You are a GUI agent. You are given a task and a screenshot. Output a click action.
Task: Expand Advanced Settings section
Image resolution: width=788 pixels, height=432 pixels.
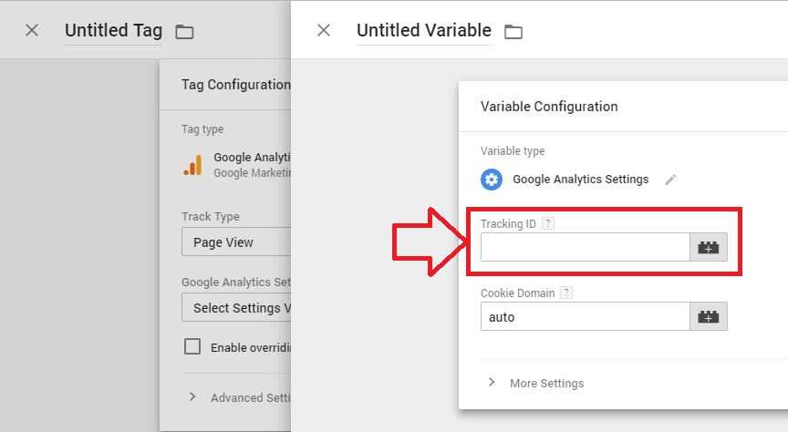(240, 397)
